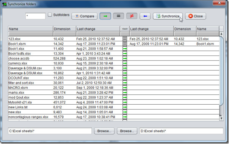Click green arrow icon in mod Qout.xlsx row
The image size is (229, 144).
[125, 97]
